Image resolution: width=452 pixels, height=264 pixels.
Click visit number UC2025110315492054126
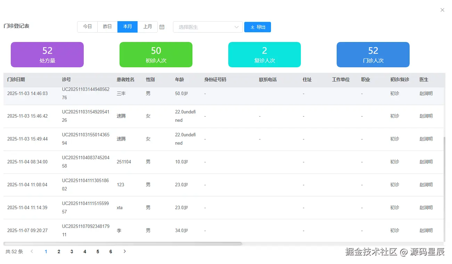pos(86,116)
